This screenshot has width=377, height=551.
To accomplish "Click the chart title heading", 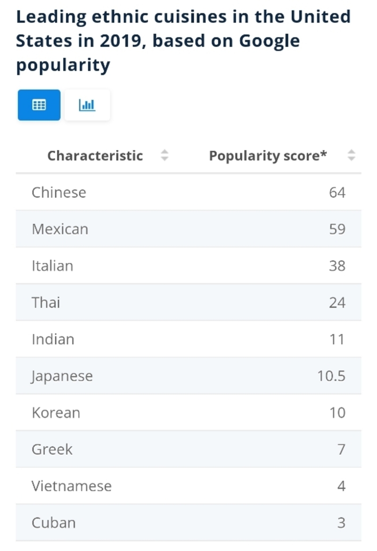I will [x=183, y=41].
